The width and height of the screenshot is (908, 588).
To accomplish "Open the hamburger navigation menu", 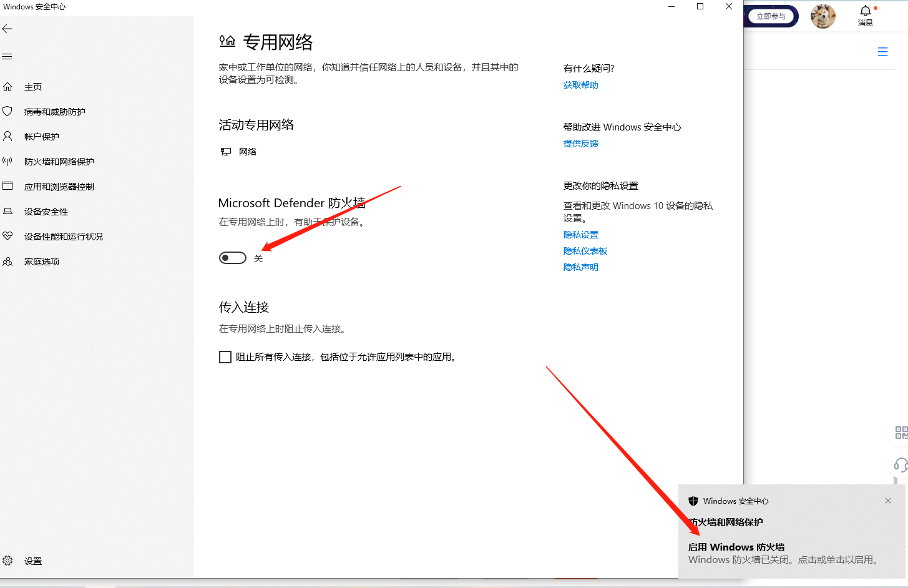I will [x=7, y=57].
